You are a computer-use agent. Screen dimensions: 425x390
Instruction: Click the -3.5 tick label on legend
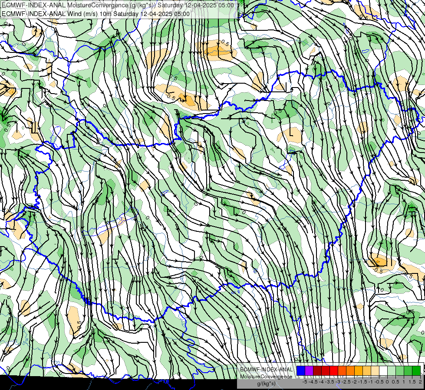pyautogui.click(x=329, y=382)
